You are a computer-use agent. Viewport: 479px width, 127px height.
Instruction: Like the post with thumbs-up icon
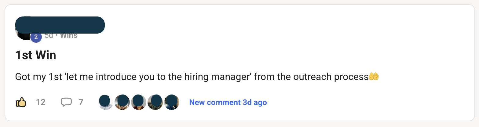[21, 102]
